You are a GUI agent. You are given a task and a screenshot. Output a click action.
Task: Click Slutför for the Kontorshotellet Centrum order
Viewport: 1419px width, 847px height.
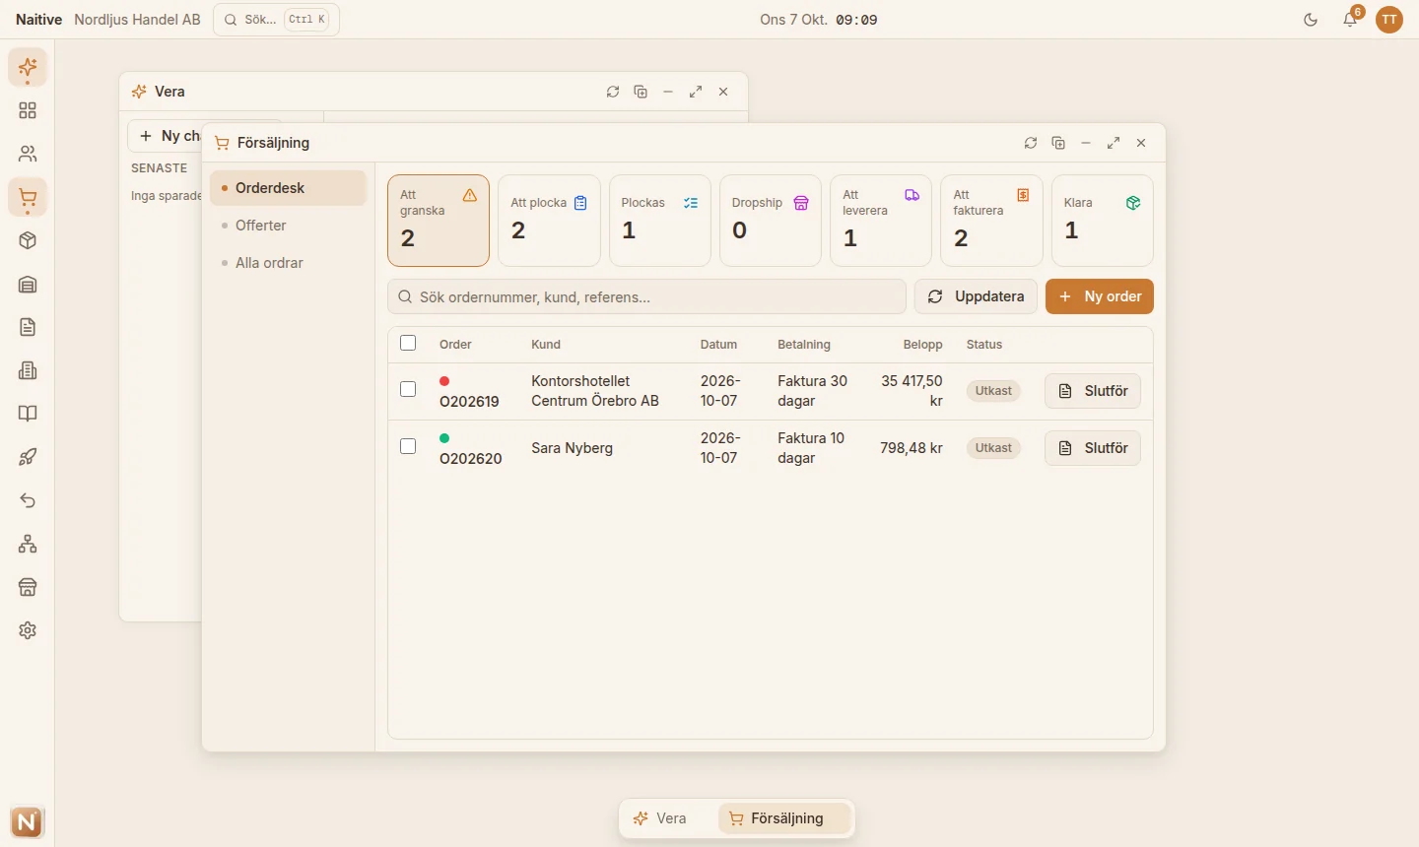[1093, 391]
